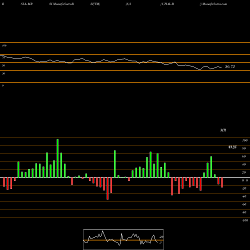
Task: Select the deepest red histogram bar
Action: (107, 188)
